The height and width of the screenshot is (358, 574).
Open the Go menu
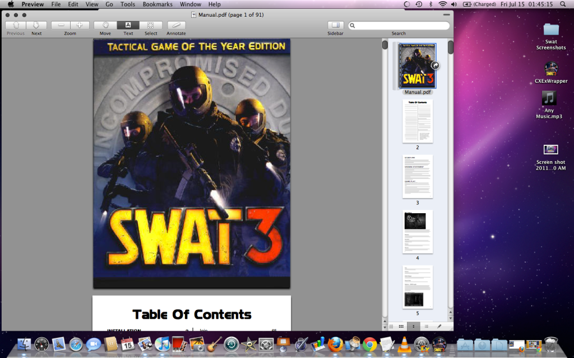(x=109, y=4)
